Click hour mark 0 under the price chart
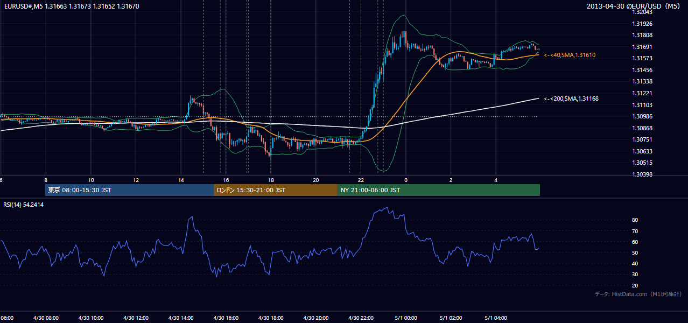The height and width of the screenshot is (323, 688). (x=406, y=180)
